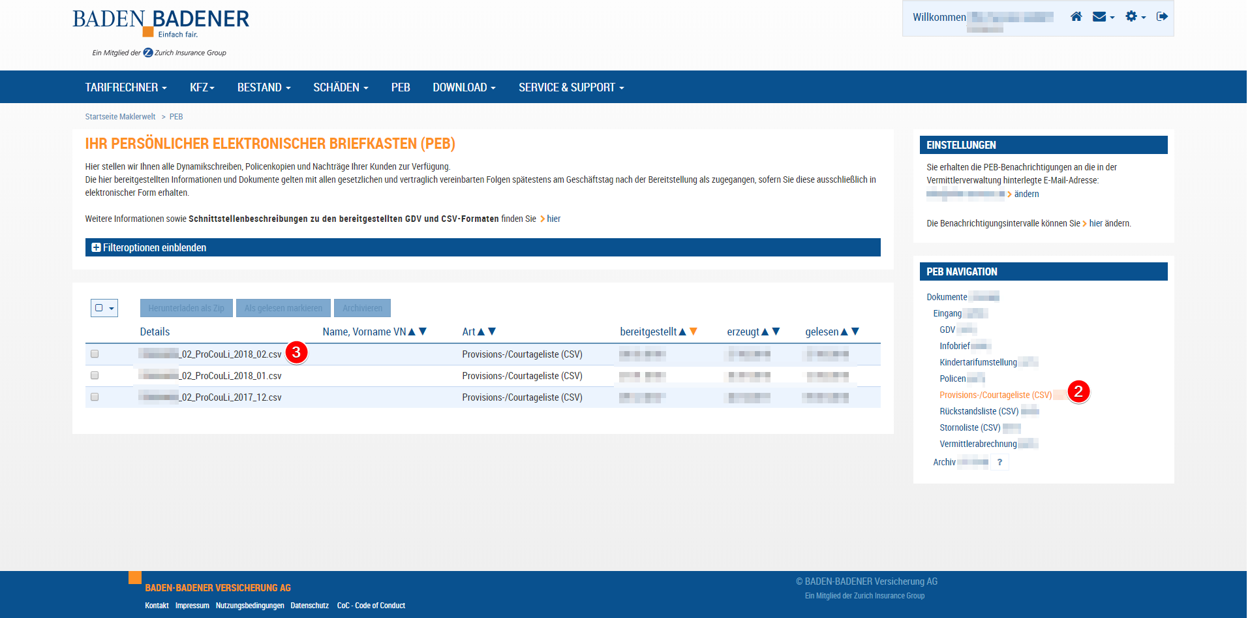Image resolution: width=1250 pixels, height=618 pixels.
Task: Select Infobrief in PEB navigation
Action: 954,346
